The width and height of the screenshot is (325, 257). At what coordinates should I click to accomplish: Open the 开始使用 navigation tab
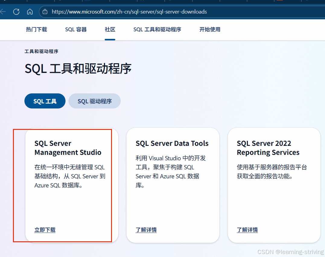click(210, 30)
